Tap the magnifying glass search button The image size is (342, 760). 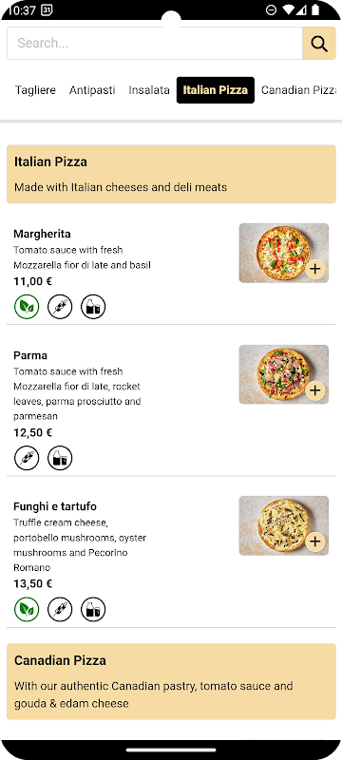pos(319,44)
